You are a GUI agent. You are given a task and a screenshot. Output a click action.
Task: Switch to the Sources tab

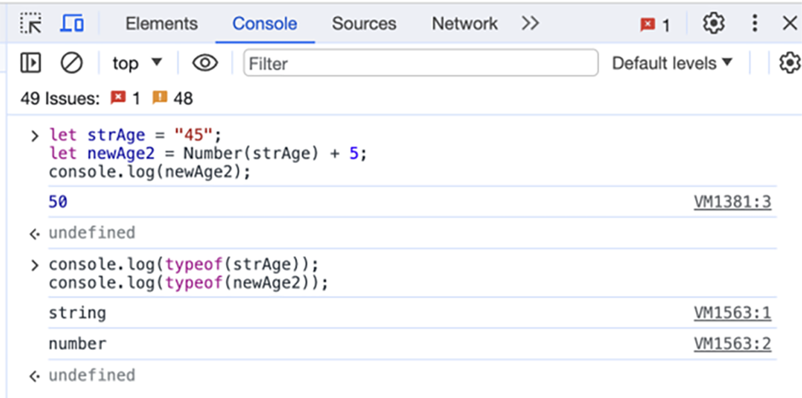tap(364, 24)
